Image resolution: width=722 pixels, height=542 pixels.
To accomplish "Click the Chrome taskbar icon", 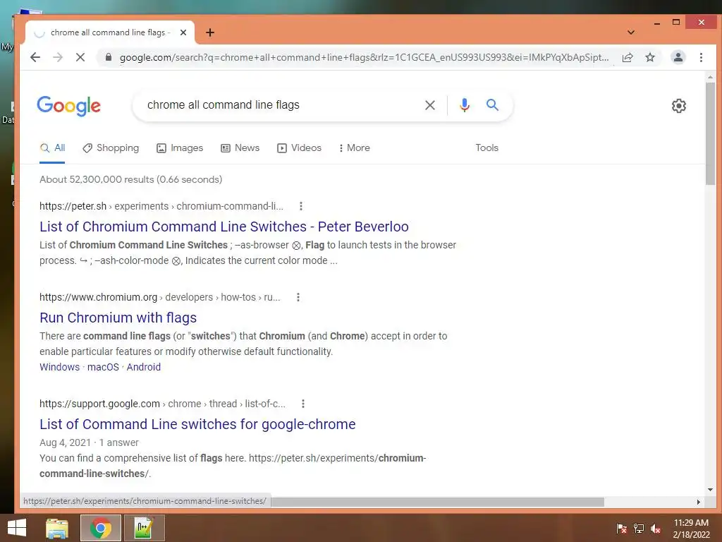I will (x=100, y=528).
